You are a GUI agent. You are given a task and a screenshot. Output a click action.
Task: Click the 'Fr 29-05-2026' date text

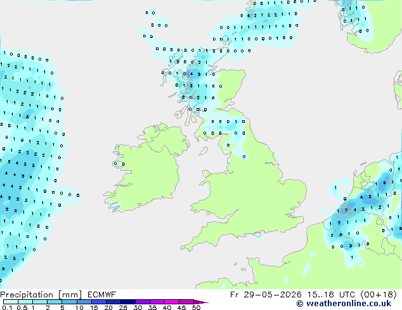tap(266, 295)
